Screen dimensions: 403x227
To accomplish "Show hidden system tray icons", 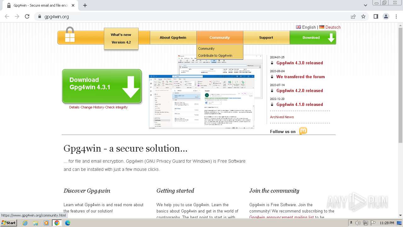I will [x=351, y=223].
